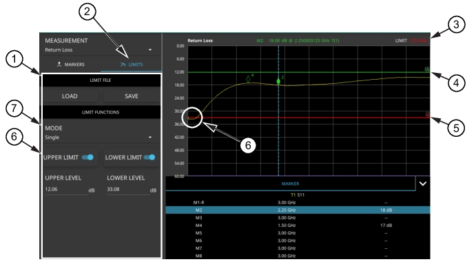476x264 pixels.
Task: Toggle the Upper Limit switch
Action: point(87,157)
